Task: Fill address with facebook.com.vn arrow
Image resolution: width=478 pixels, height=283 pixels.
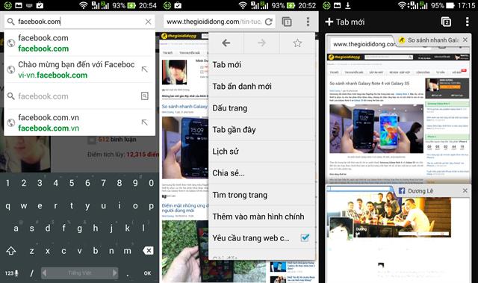Action: (x=145, y=122)
